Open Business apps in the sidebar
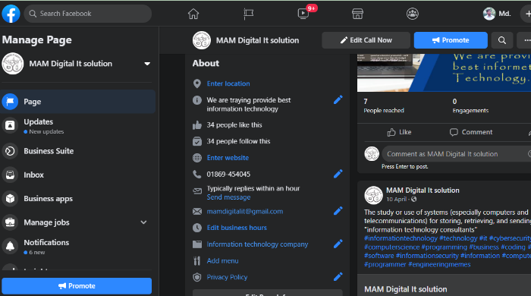The height and width of the screenshot is (296, 531). 78,198
